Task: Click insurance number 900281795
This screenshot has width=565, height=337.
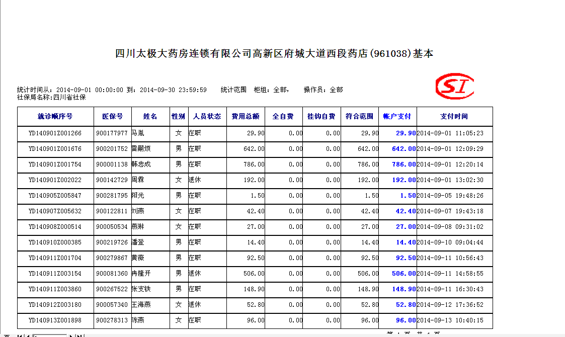Action: tap(112, 196)
